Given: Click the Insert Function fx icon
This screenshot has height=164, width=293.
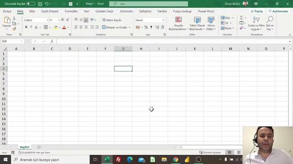Looking at the screenshot, I should coord(52,41).
